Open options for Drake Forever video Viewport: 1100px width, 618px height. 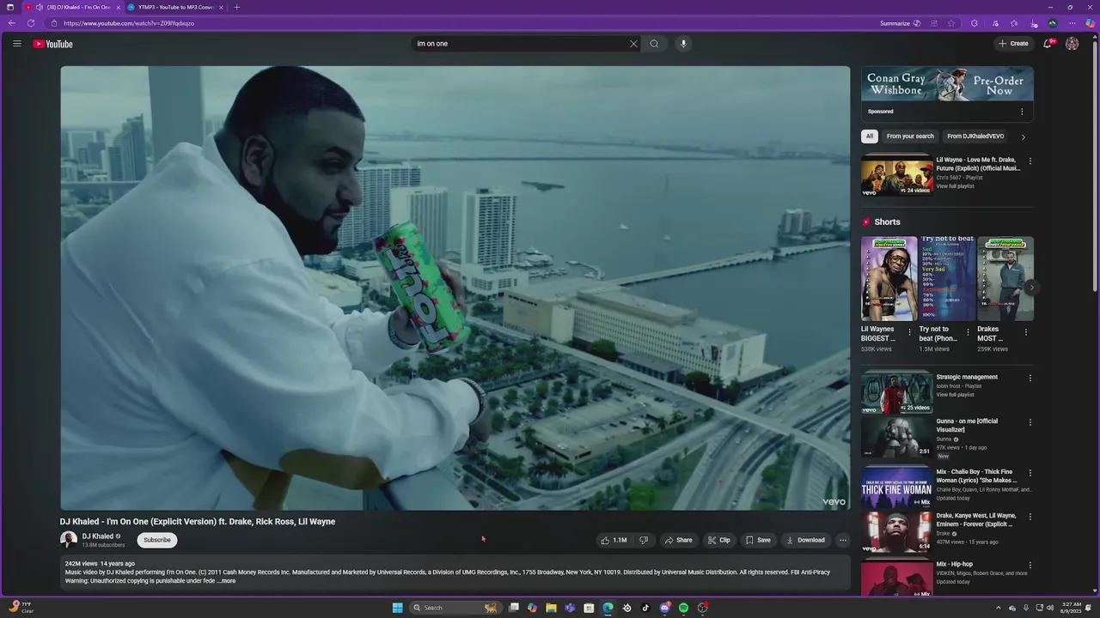1030,517
